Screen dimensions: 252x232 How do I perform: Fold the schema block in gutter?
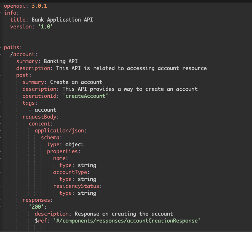[x=1, y=138]
